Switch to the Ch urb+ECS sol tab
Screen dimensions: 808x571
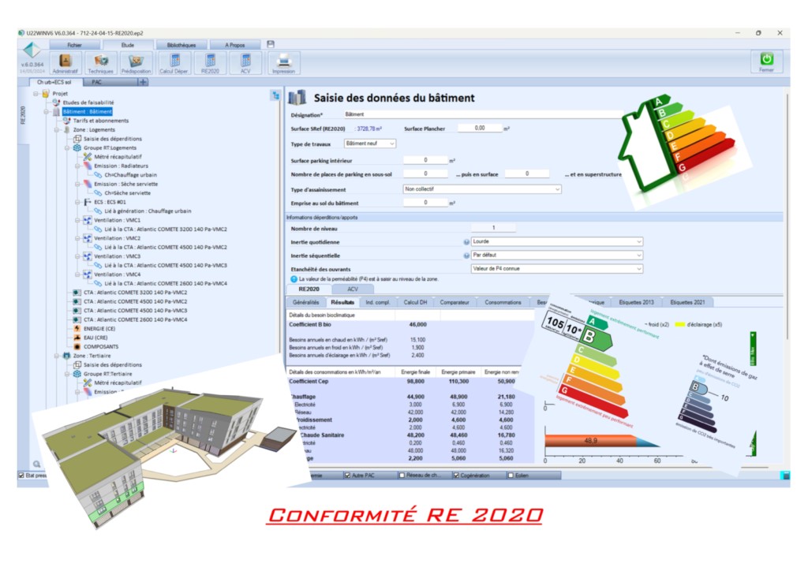[x=54, y=82]
